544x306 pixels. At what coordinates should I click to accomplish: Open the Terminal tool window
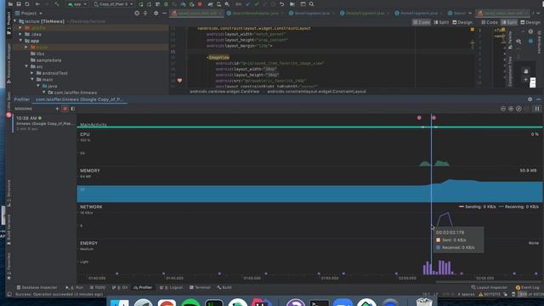pos(201,287)
